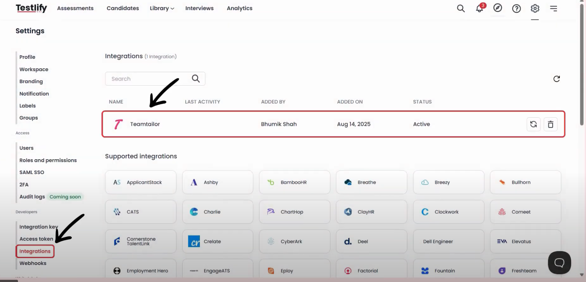Sync the Teamtailor integration
The width and height of the screenshot is (586, 282).
(534, 124)
